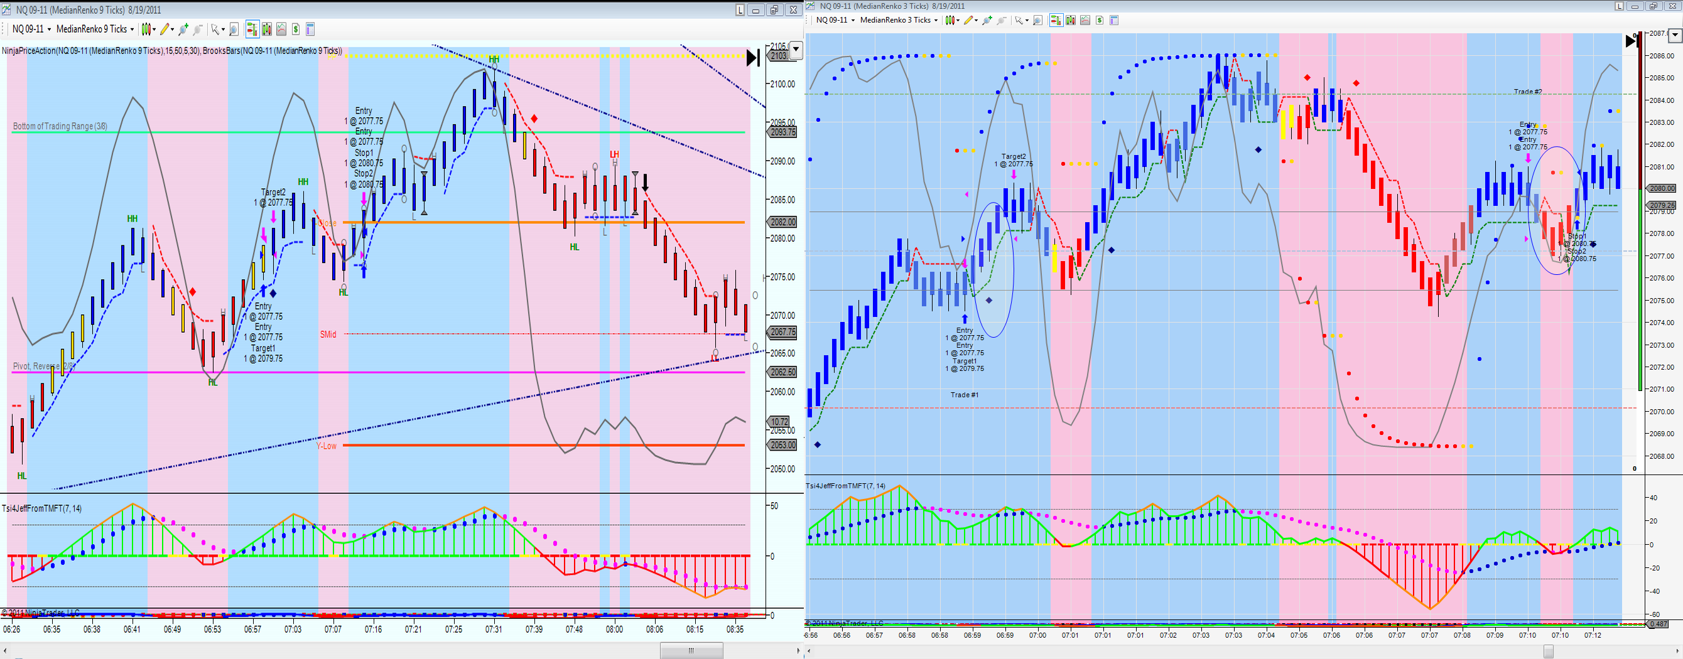Click the 3 Ticks chart horizontal scrollbar thumb
The width and height of the screenshot is (1683, 659).
1549,651
